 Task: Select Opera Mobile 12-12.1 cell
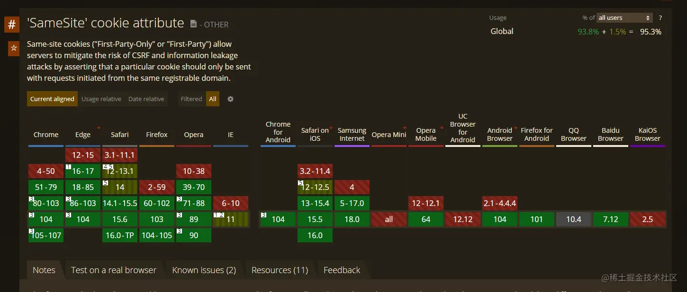pyautogui.click(x=426, y=203)
